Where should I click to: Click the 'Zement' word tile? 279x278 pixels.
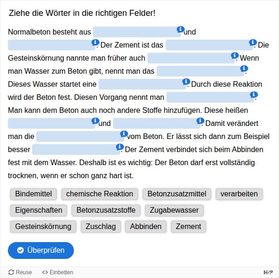(188, 227)
